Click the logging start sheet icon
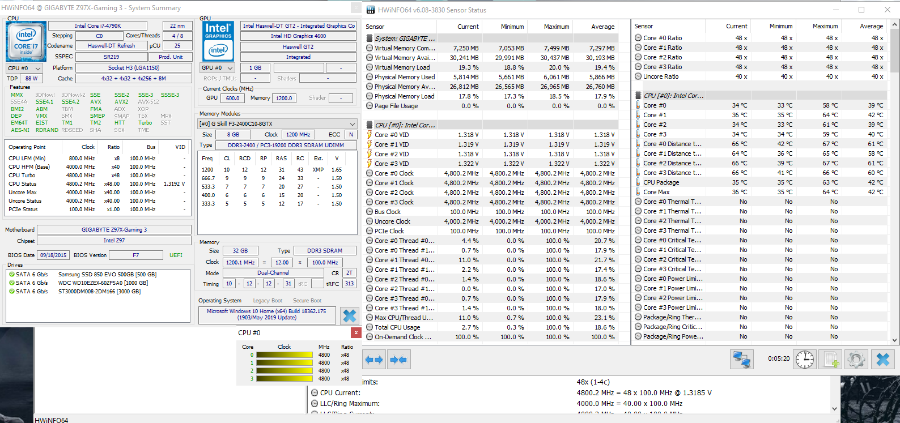 pos(831,359)
